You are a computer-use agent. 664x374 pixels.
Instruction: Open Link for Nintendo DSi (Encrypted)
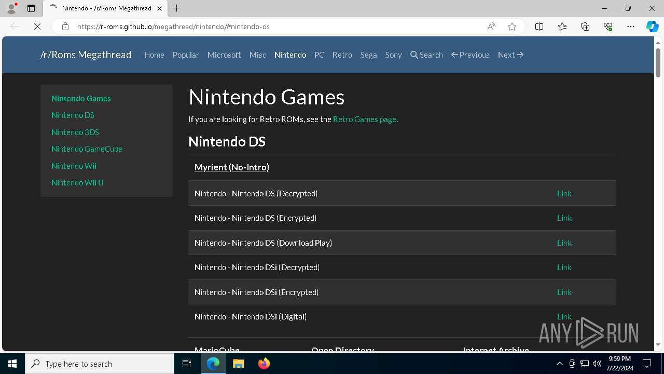[564, 292]
